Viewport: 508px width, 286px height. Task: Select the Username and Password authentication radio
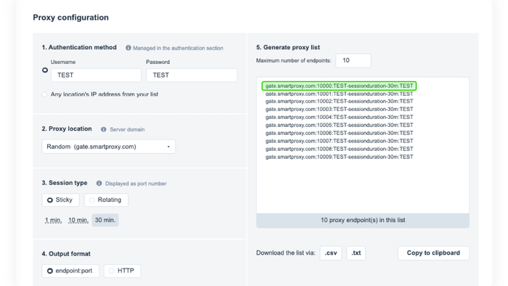(45, 70)
